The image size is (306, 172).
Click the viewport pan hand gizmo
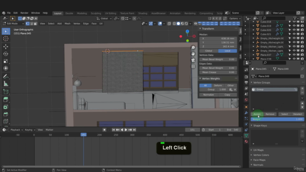click(193, 54)
